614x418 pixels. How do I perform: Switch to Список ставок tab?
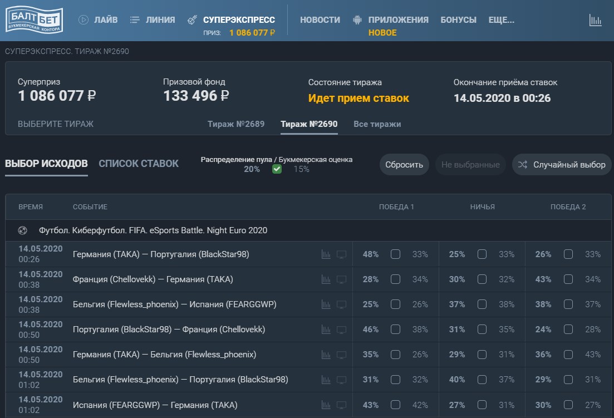pyautogui.click(x=139, y=164)
